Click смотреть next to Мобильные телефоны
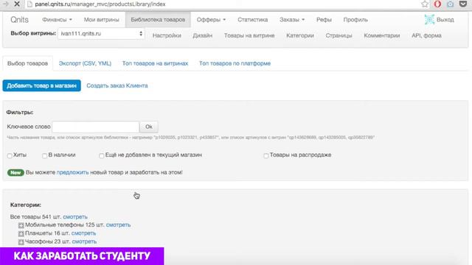 (x=118, y=225)
